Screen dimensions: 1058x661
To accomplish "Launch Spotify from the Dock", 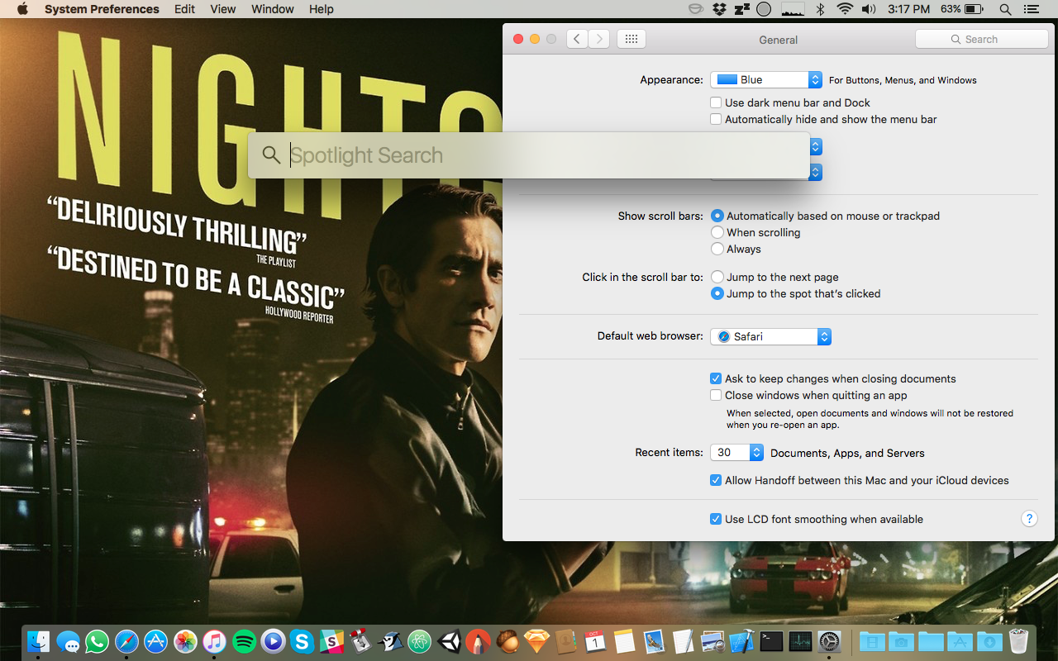I will click(x=244, y=641).
